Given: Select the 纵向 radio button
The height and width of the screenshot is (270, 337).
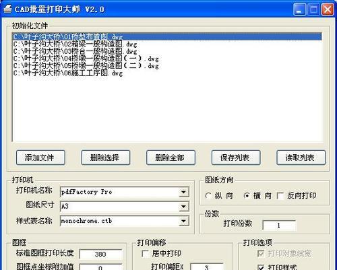Looking at the screenshot, I should click(208, 196).
